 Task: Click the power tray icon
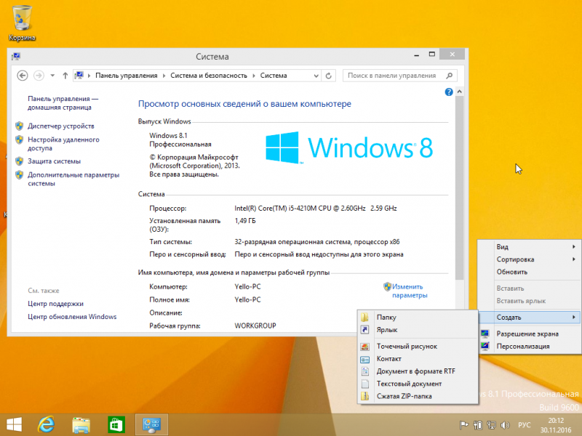478,425
